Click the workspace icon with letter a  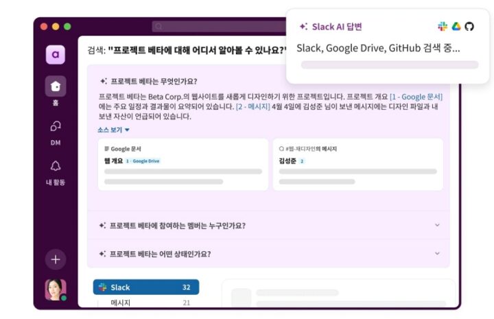(56, 54)
